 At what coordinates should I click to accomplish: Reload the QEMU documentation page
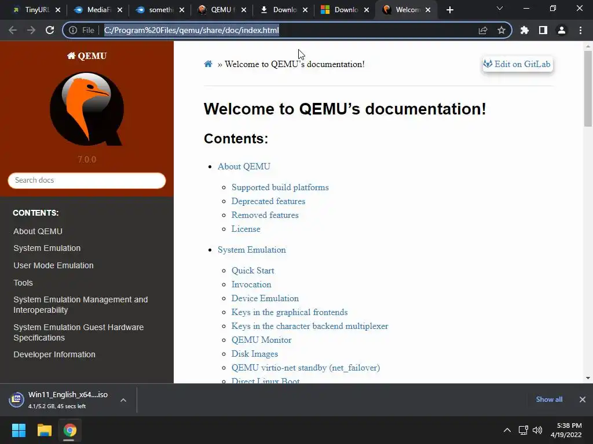[x=50, y=30]
